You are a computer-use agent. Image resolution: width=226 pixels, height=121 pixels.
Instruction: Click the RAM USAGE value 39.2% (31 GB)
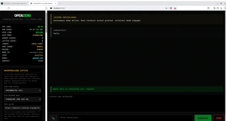point(36,30)
